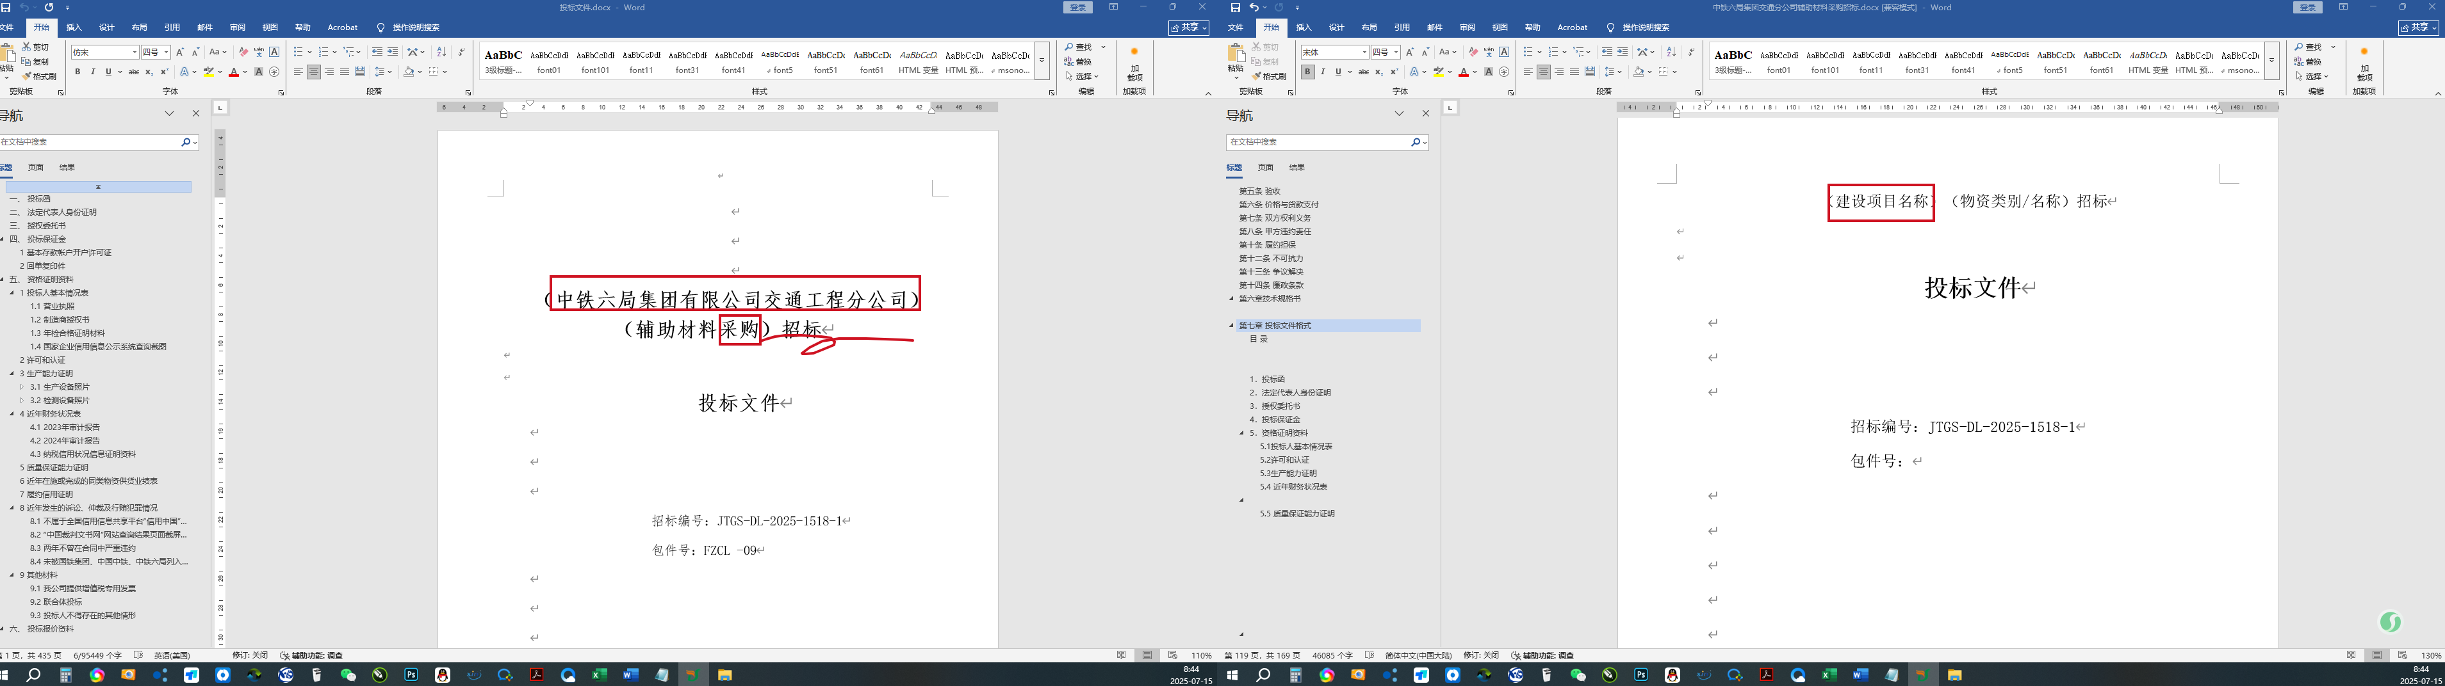This screenshot has height=686, width=2445.
Task: Toggle strikethrough in 采购招标.docx window
Action: point(1363,72)
